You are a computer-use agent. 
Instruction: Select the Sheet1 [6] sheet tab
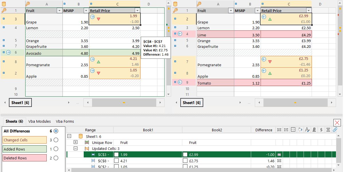[x=20, y=102]
